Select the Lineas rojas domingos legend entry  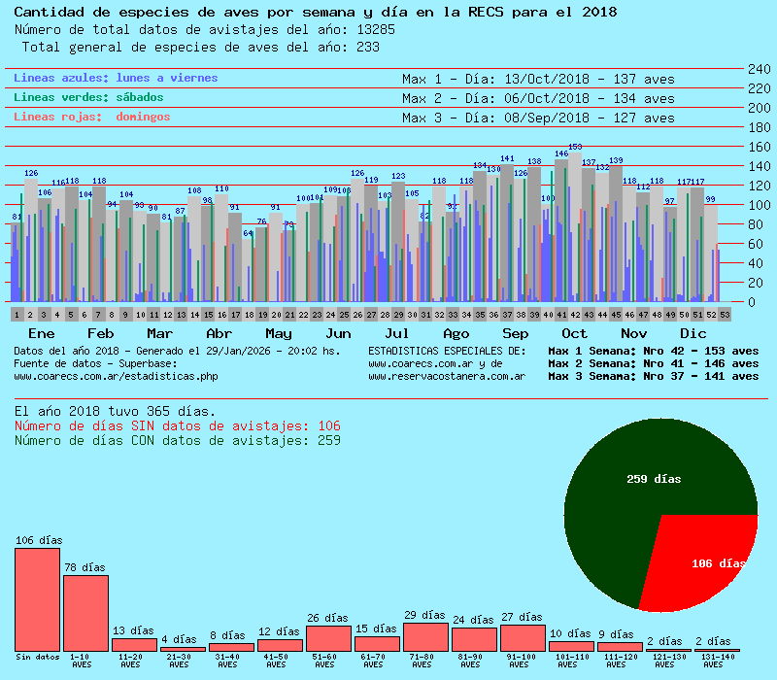coord(91,117)
